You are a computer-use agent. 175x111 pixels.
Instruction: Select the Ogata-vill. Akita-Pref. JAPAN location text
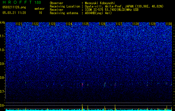125,6
